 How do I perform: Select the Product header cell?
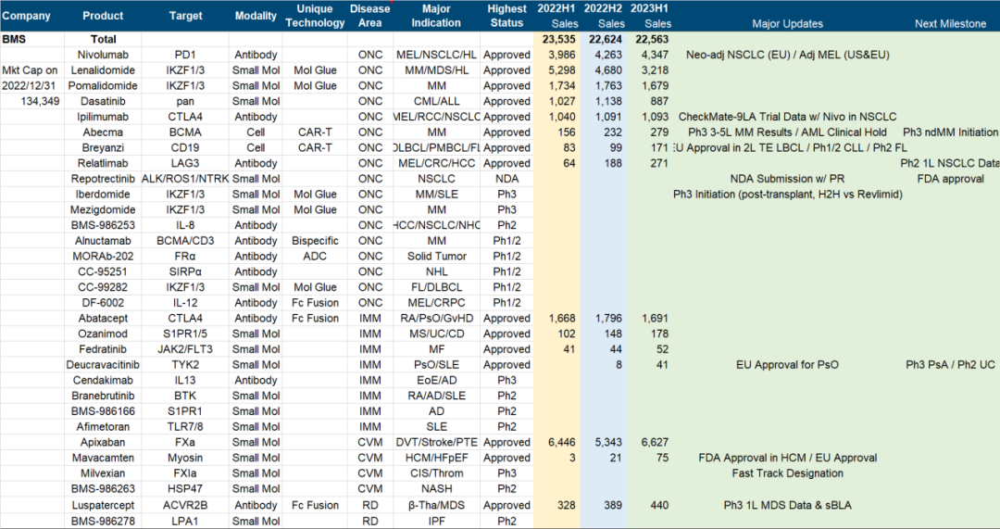point(103,16)
